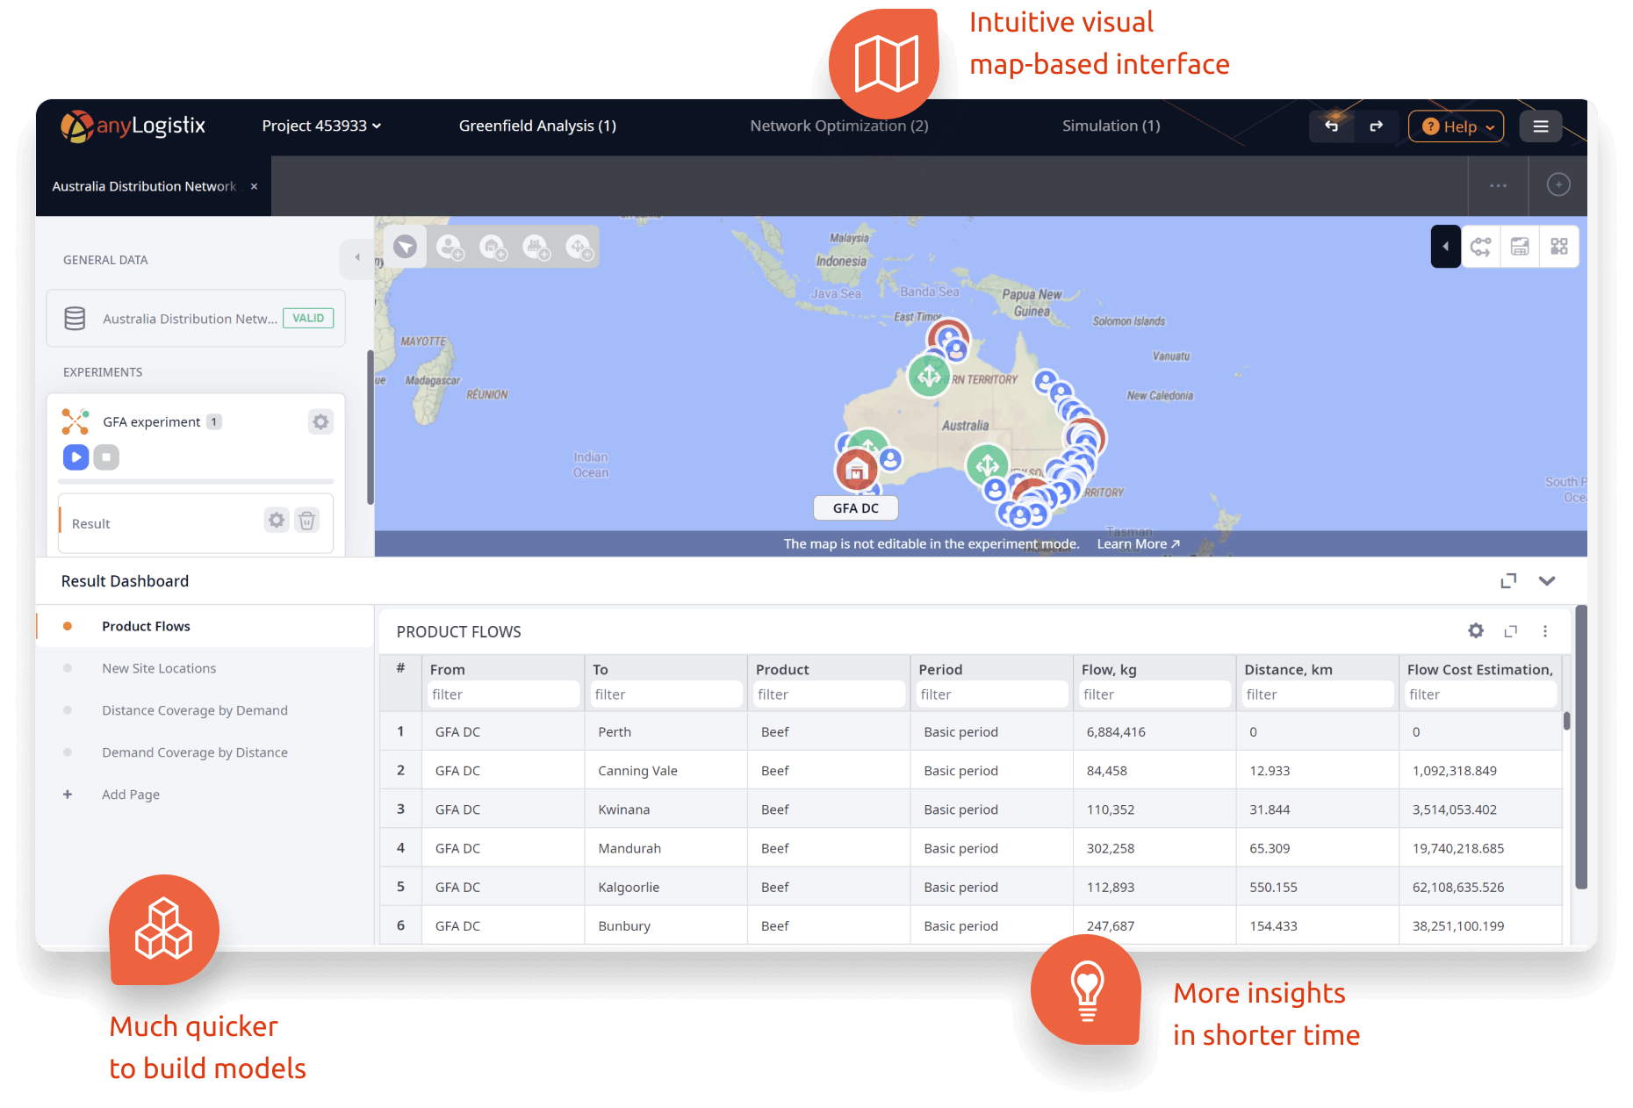This screenshot has height=1108, width=1633.
Task: Click the Bunbury cell
Action: point(666,925)
